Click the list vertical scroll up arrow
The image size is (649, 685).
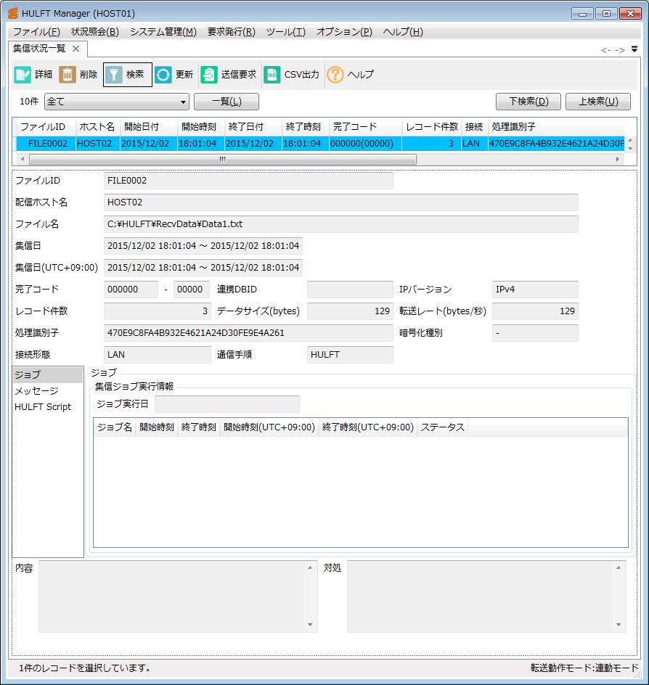pyautogui.click(x=630, y=140)
